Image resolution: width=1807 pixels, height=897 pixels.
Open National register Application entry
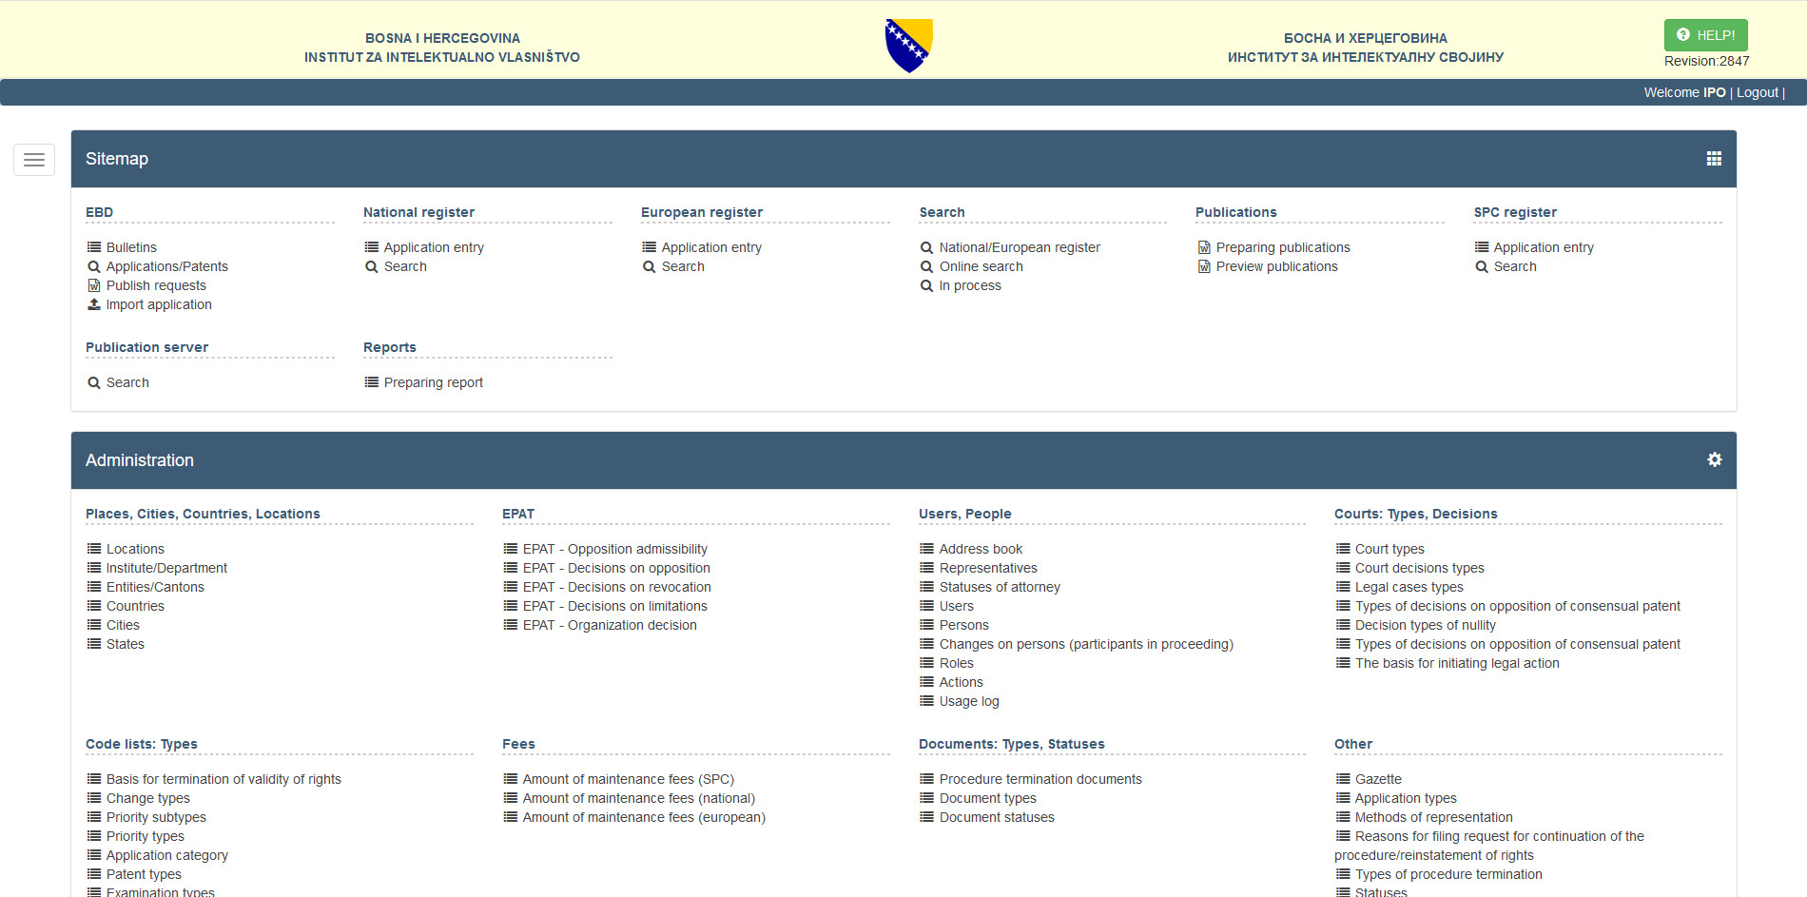434,247
